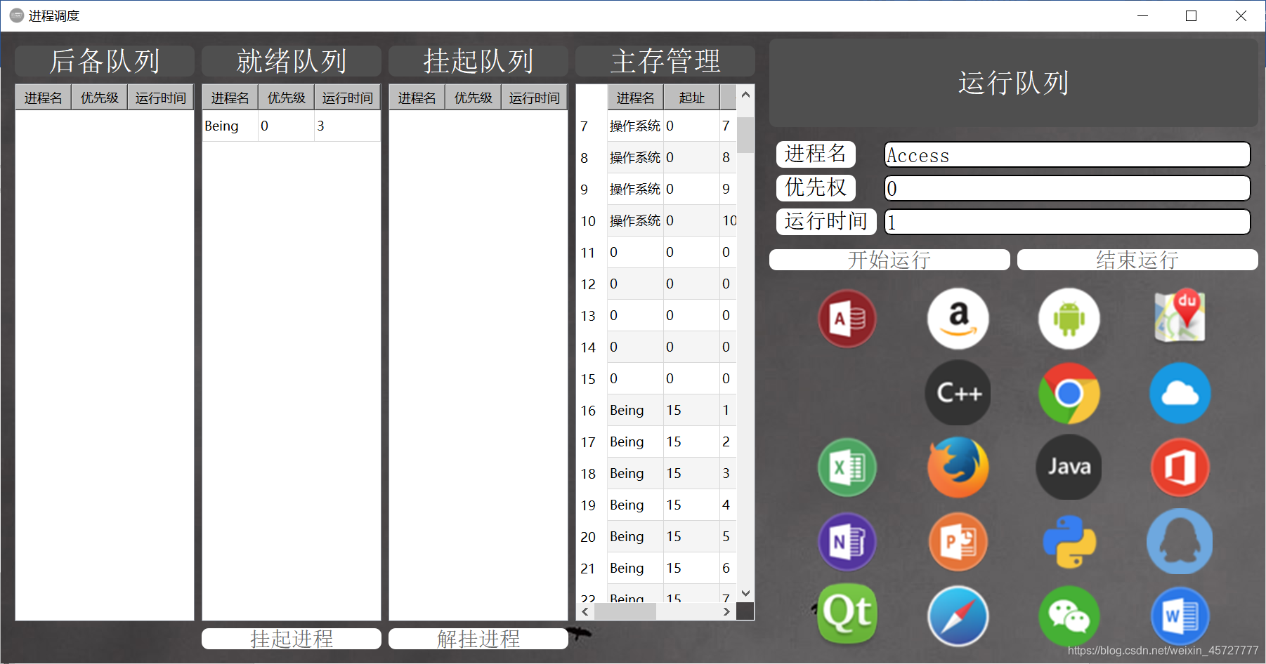Select memory row 21 Being
This screenshot has height=664, width=1266.
pyautogui.click(x=657, y=568)
